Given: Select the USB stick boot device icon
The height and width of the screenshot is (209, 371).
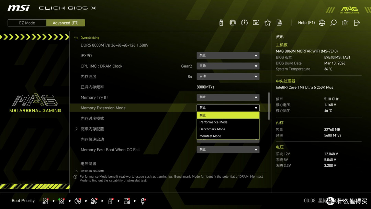Looking at the screenshot, I should (x=110, y=201).
